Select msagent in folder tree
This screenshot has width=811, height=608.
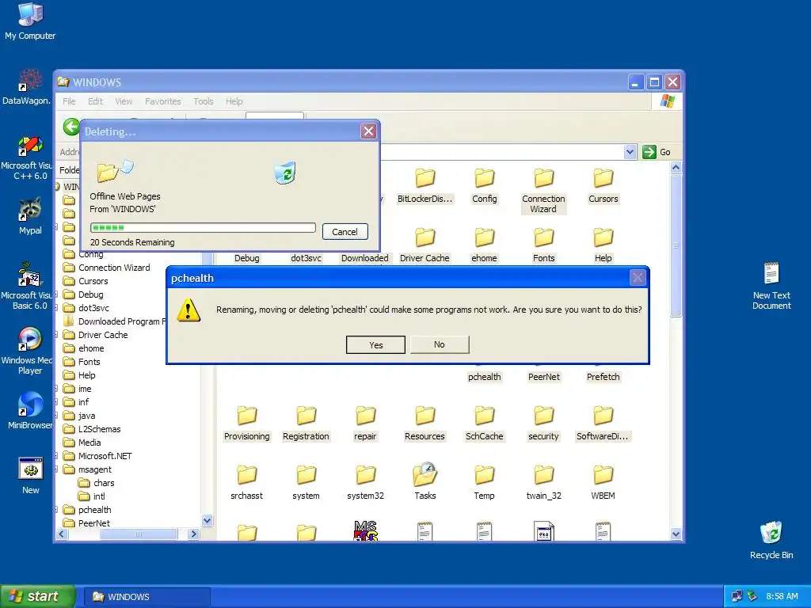coord(87,469)
